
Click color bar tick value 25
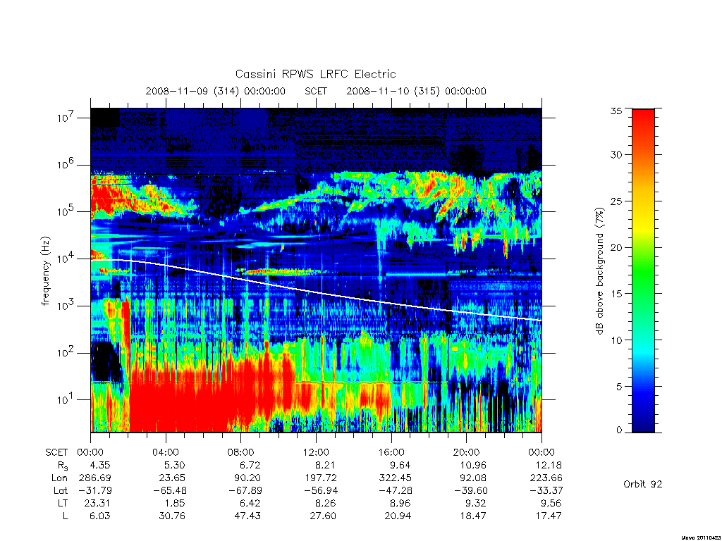coord(616,201)
